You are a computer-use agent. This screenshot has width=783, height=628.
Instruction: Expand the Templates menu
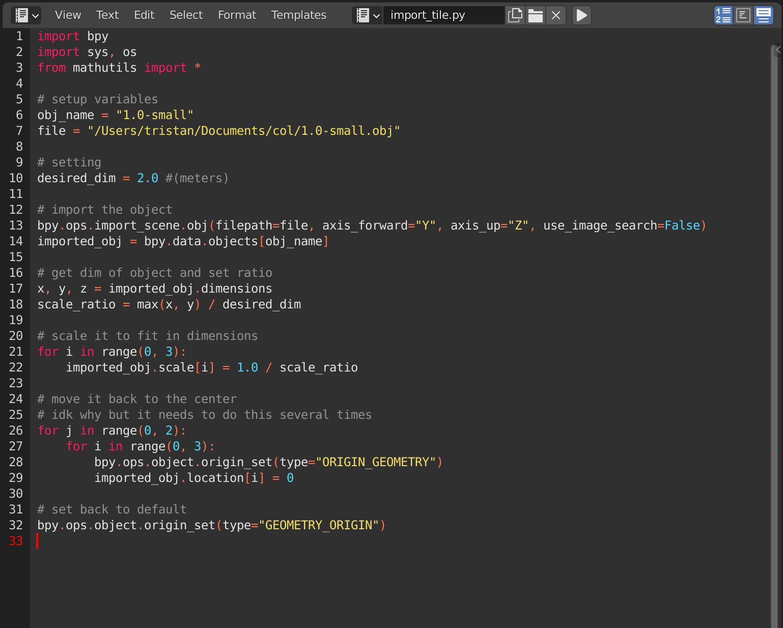(298, 15)
